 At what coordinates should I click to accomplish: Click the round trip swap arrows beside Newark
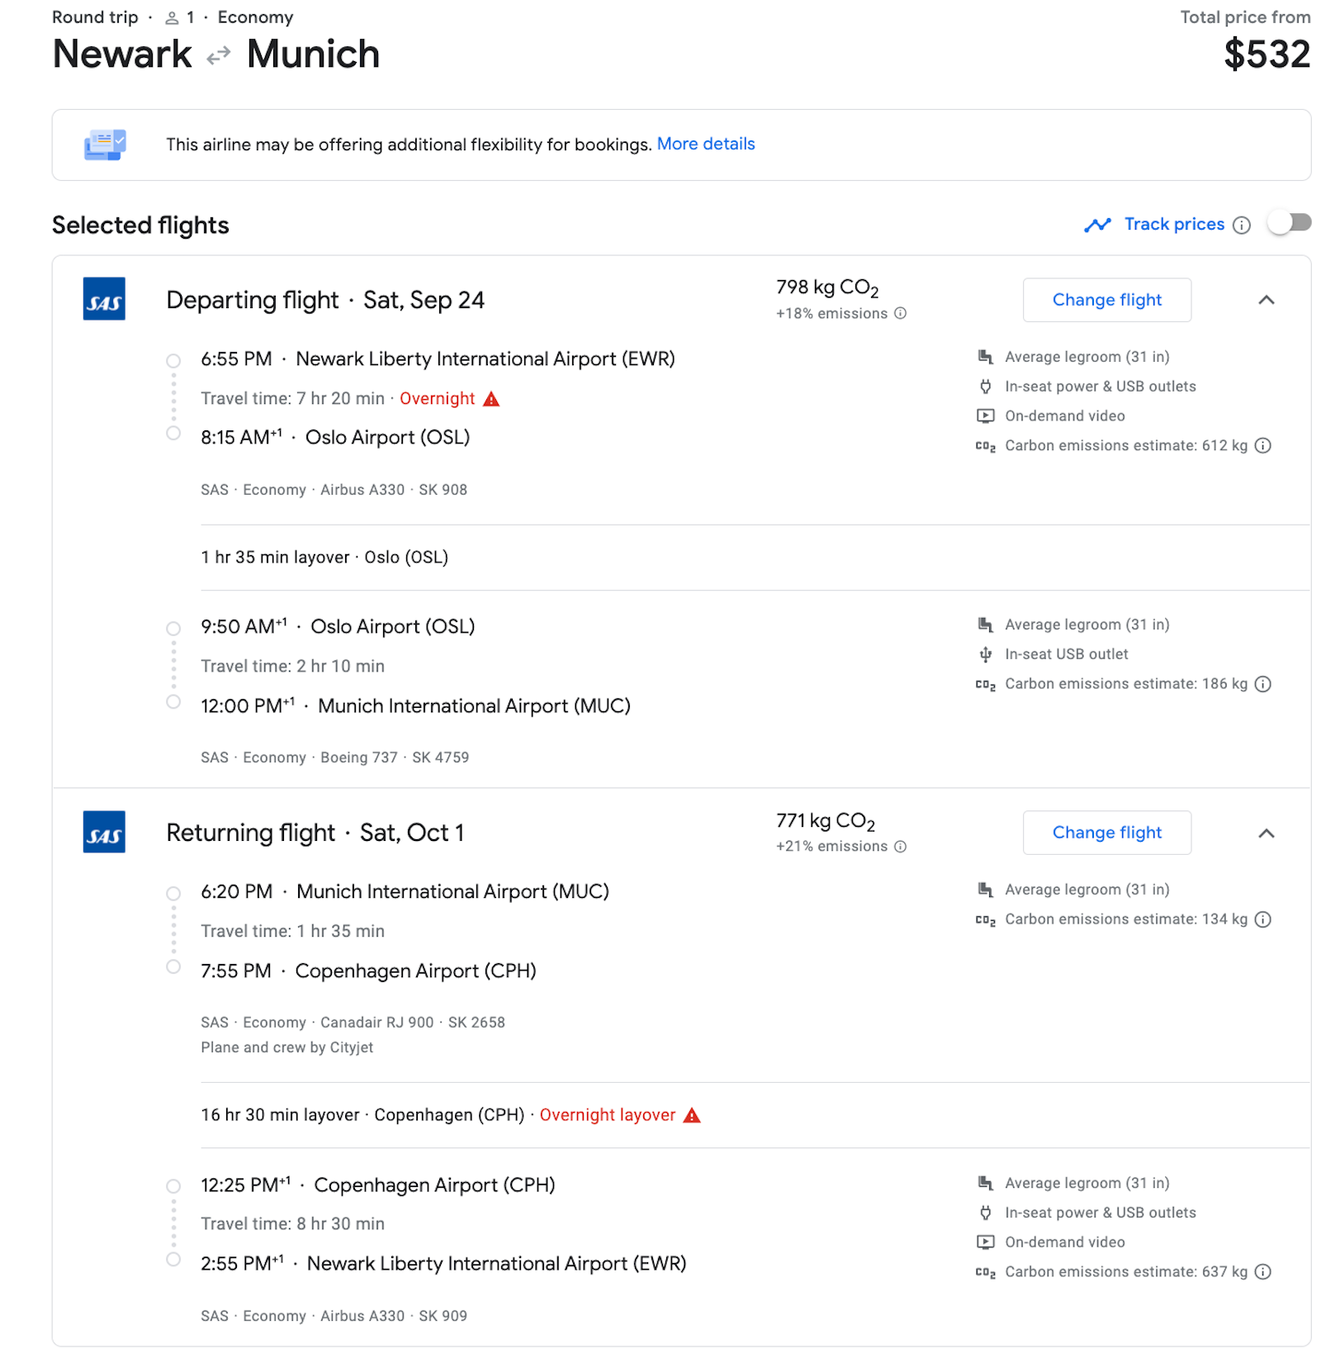pyautogui.click(x=217, y=55)
